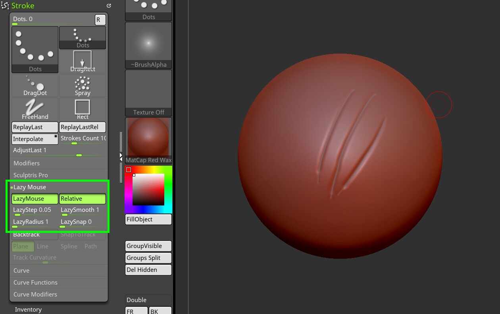Turn off the Relative lazy mouse mode
The image size is (500, 314).
point(82,198)
